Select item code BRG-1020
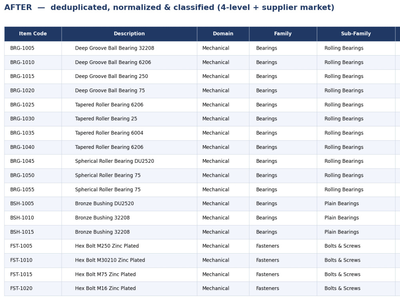400x300 pixels. [22, 90]
